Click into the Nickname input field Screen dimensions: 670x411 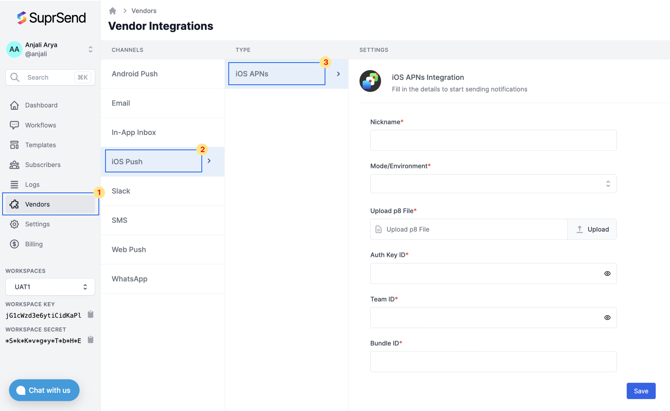point(493,140)
